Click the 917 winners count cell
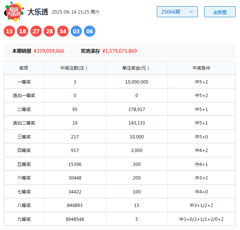Image resolution: width=240 pixels, height=230 pixels. tap(75, 150)
